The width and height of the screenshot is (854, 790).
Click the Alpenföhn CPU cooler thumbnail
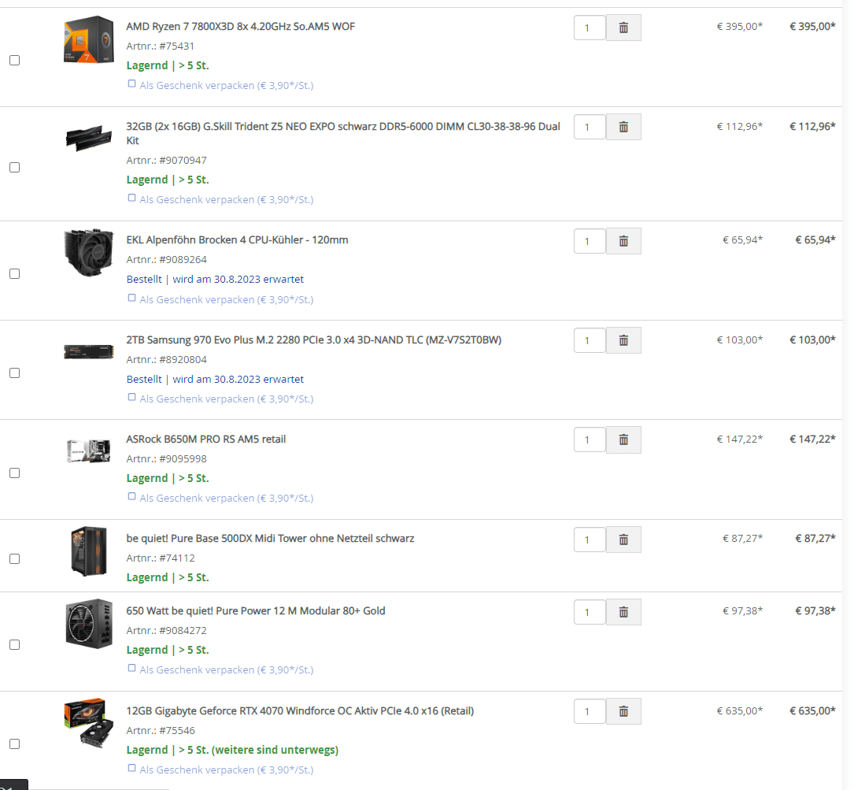(89, 252)
